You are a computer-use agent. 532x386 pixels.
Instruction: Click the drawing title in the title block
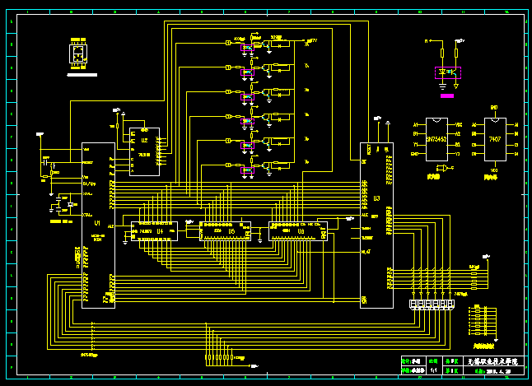click(x=492, y=361)
